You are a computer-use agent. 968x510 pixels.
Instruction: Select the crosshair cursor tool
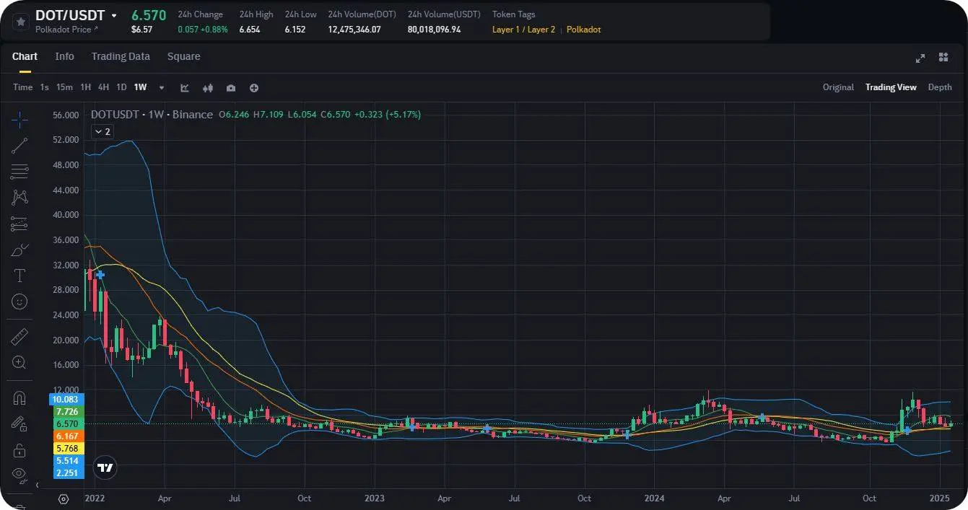[x=19, y=120]
